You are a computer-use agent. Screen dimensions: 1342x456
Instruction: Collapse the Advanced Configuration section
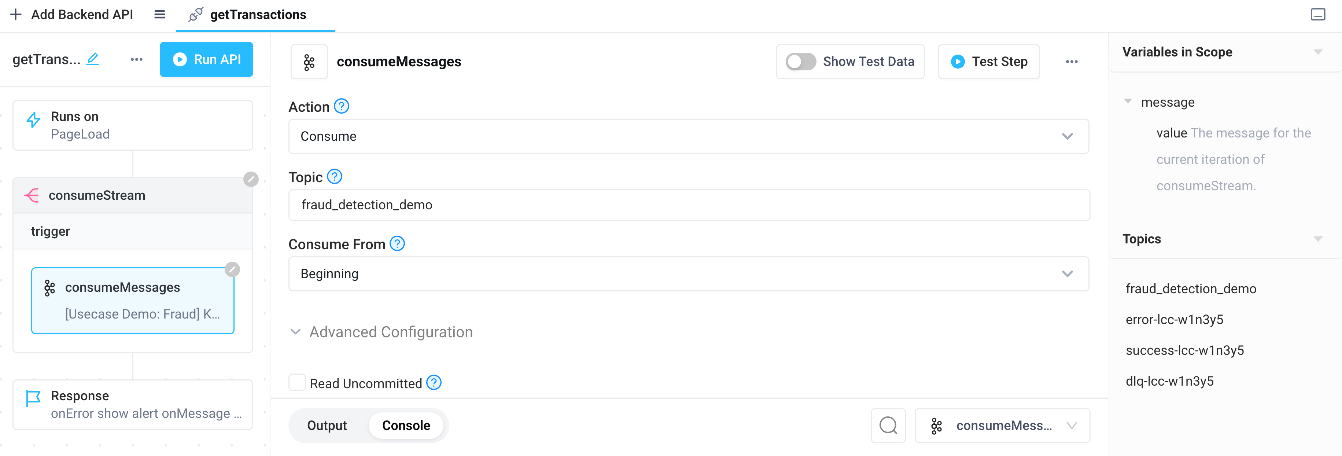381,332
